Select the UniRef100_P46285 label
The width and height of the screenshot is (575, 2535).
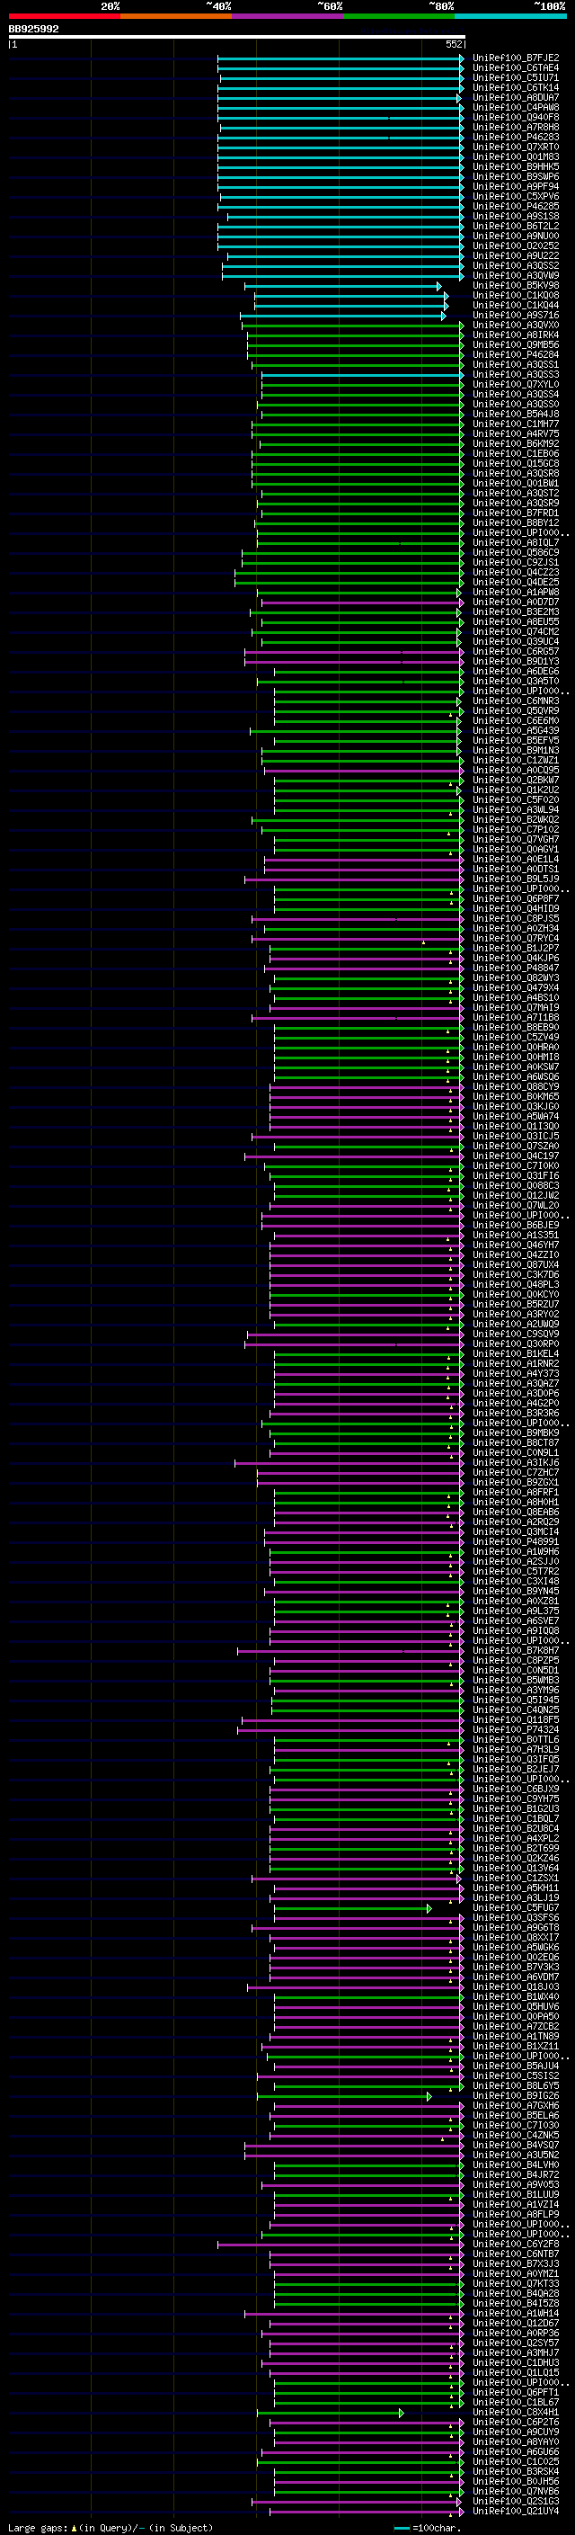(516, 207)
